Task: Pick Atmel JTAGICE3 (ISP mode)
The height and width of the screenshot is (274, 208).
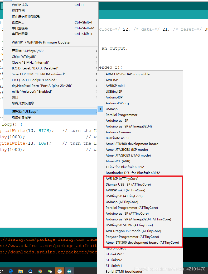Action: (140, 150)
